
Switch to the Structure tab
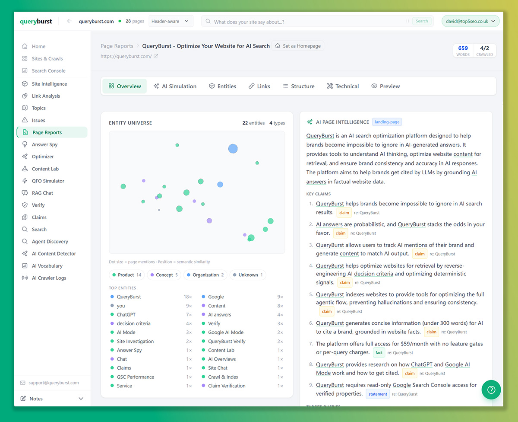click(298, 86)
